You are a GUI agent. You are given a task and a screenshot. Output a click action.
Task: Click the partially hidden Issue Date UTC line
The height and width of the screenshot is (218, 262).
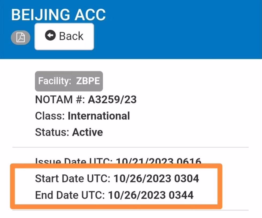click(x=118, y=161)
